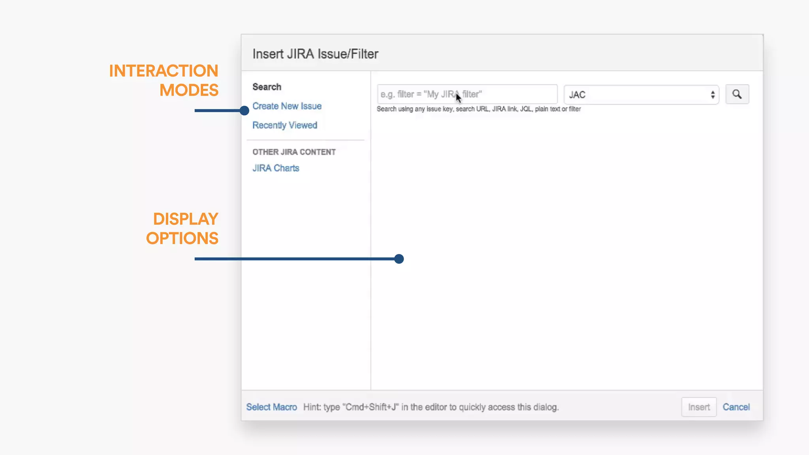Click the search help text under field

point(479,109)
